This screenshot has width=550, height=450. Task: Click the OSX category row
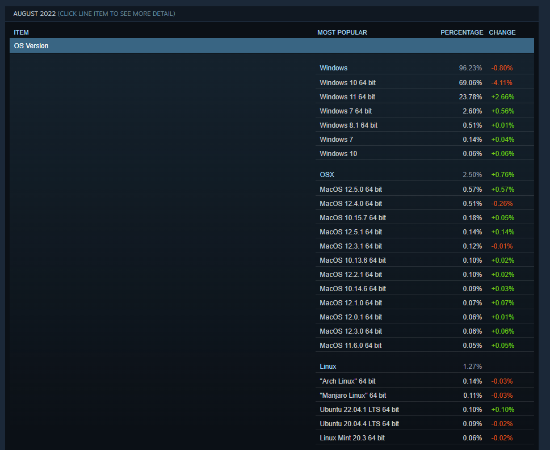click(327, 175)
